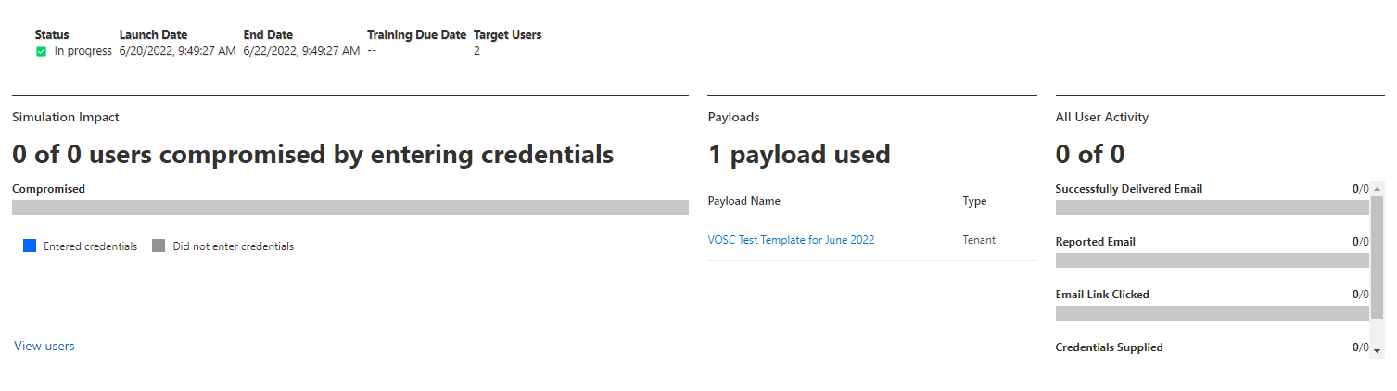Click the Compromised progress bar
The image size is (1397, 391).
[350, 208]
